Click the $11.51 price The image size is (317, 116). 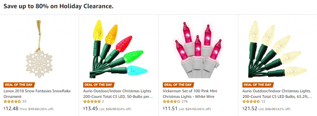pyautogui.click(x=171, y=109)
